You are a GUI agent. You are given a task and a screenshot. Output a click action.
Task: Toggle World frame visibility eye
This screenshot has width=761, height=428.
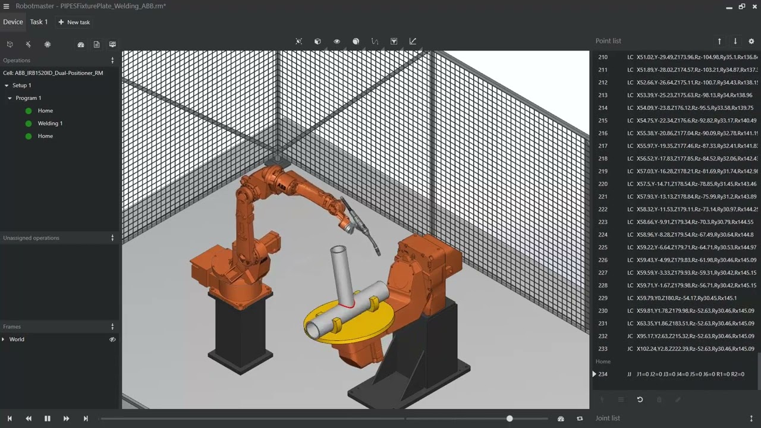click(112, 339)
